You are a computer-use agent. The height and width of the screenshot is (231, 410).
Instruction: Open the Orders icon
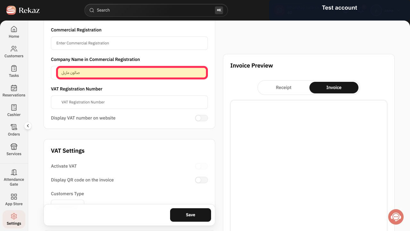[14, 127]
